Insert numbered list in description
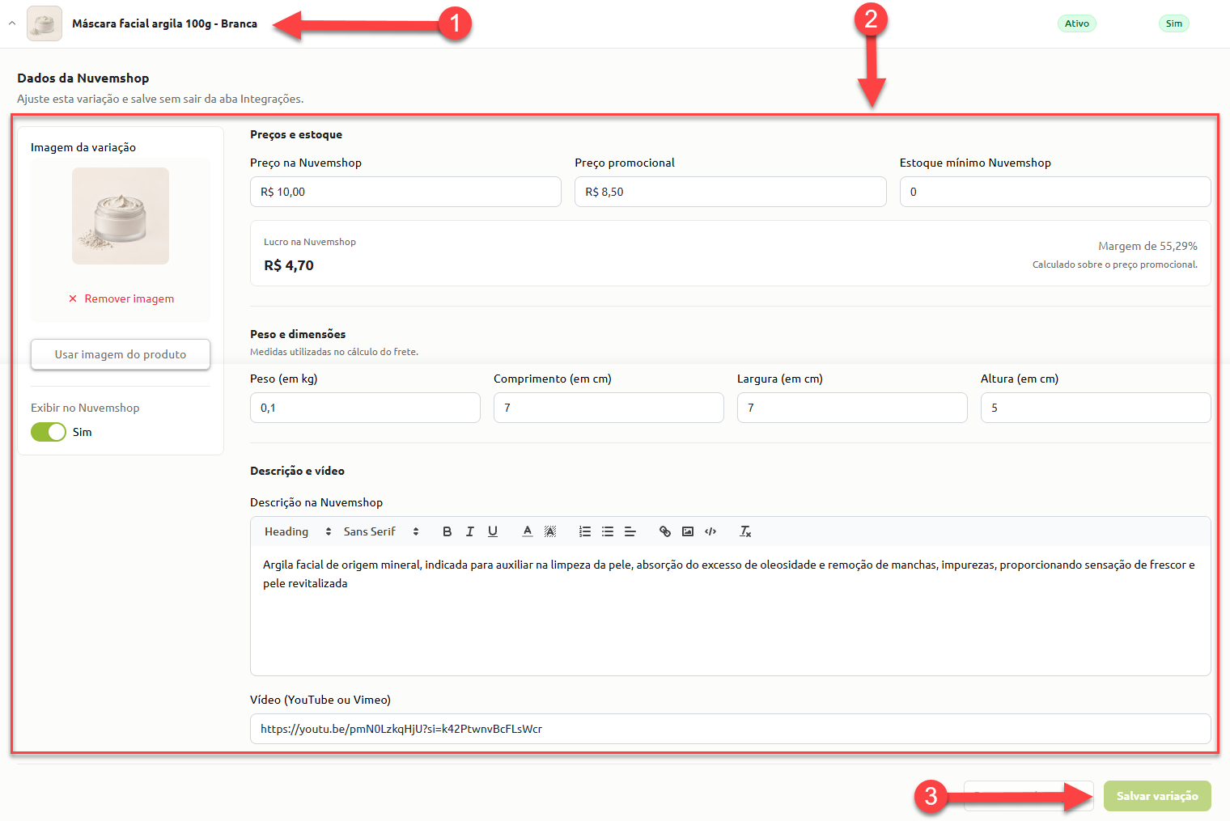This screenshot has height=821, width=1230. point(585,531)
